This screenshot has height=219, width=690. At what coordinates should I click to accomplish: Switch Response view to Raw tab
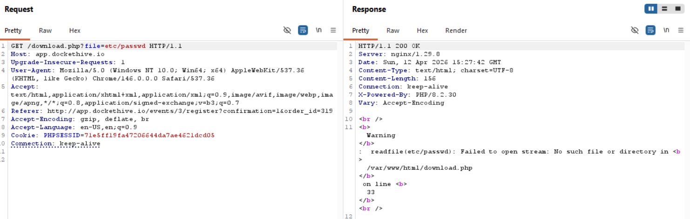[392, 31]
